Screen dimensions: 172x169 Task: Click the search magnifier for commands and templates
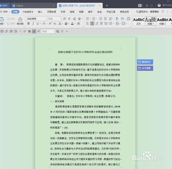[137, 12]
